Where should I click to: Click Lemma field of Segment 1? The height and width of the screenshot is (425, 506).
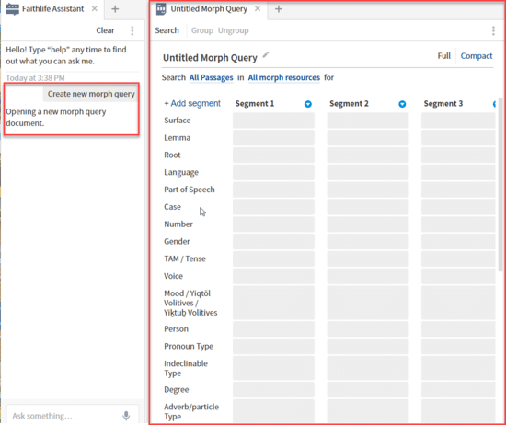tap(273, 138)
